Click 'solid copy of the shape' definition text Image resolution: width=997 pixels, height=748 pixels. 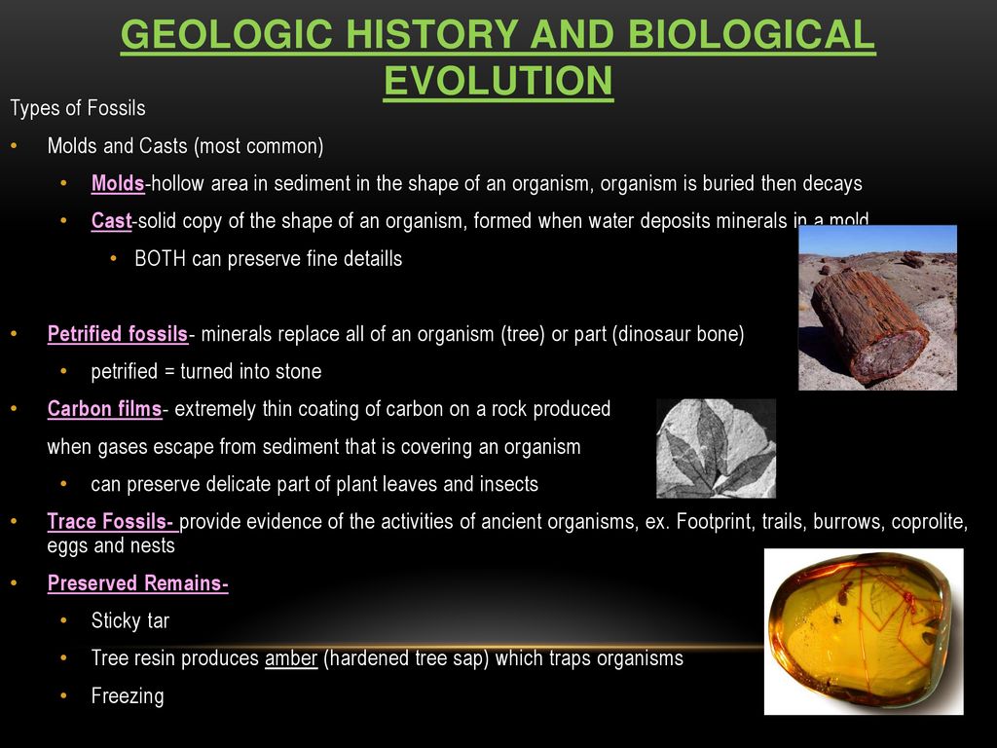pos(503,221)
